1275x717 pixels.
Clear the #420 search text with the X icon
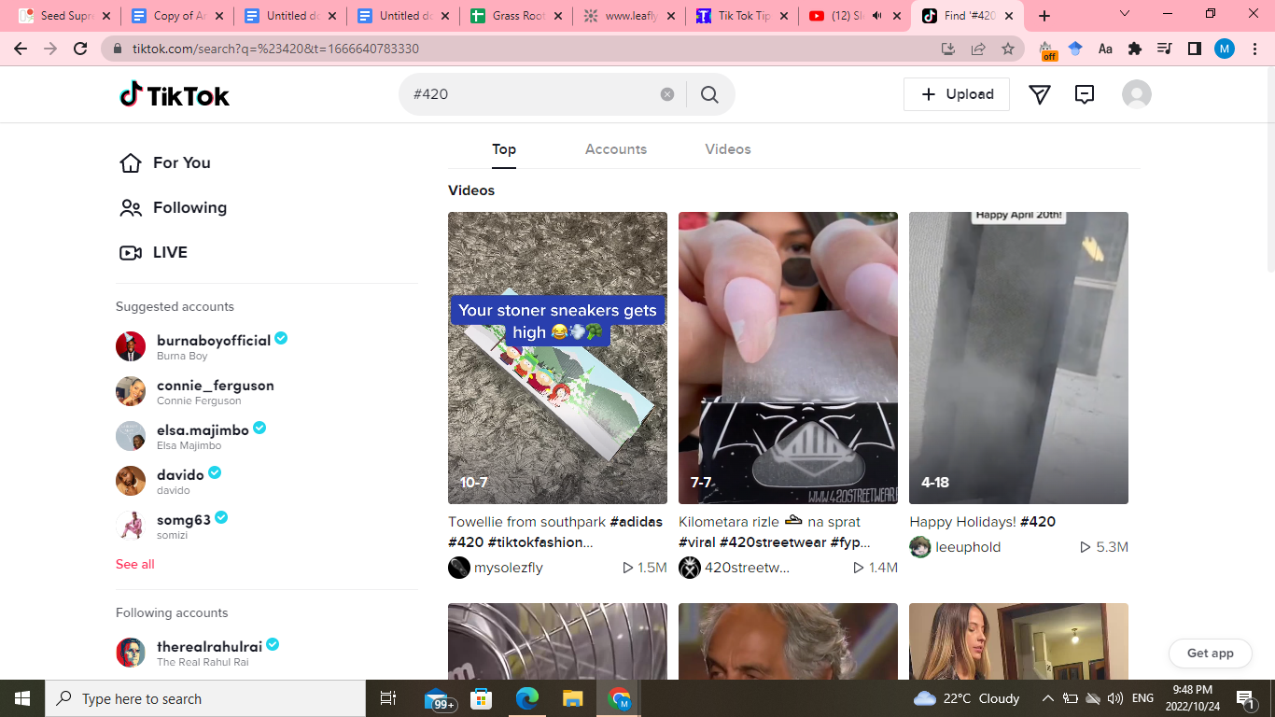667,94
